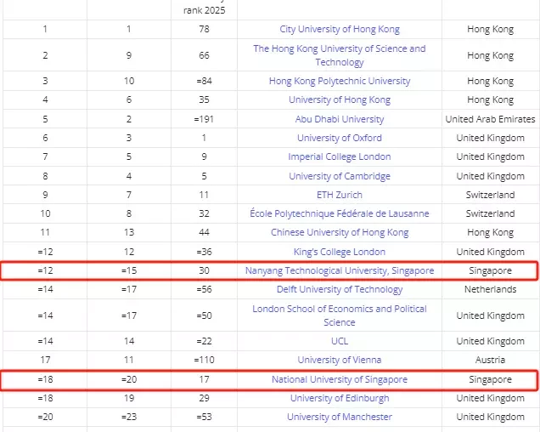
Task: Open City University of Hong Kong link
Action: [x=340, y=29]
